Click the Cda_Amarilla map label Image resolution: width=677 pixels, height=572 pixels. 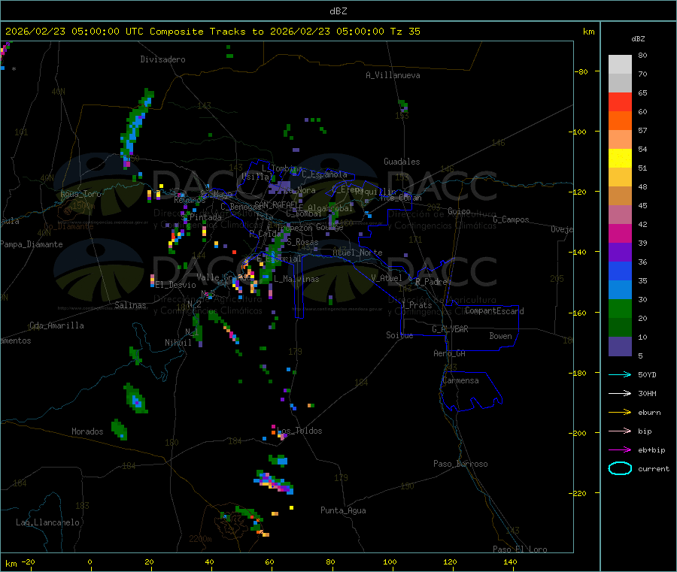click(56, 325)
